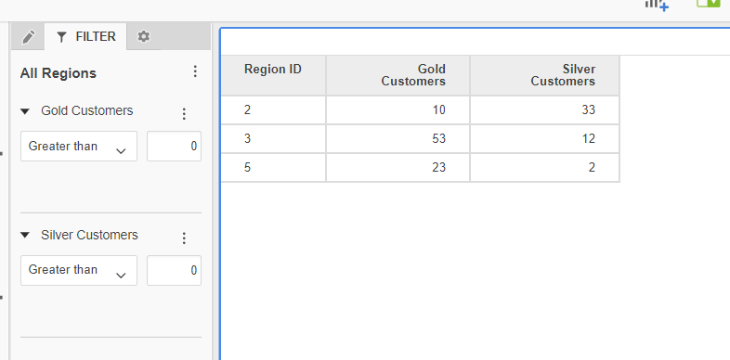This screenshot has width=730, height=360.
Task: Click Silver Customers cell showing 12
Action: (544, 138)
